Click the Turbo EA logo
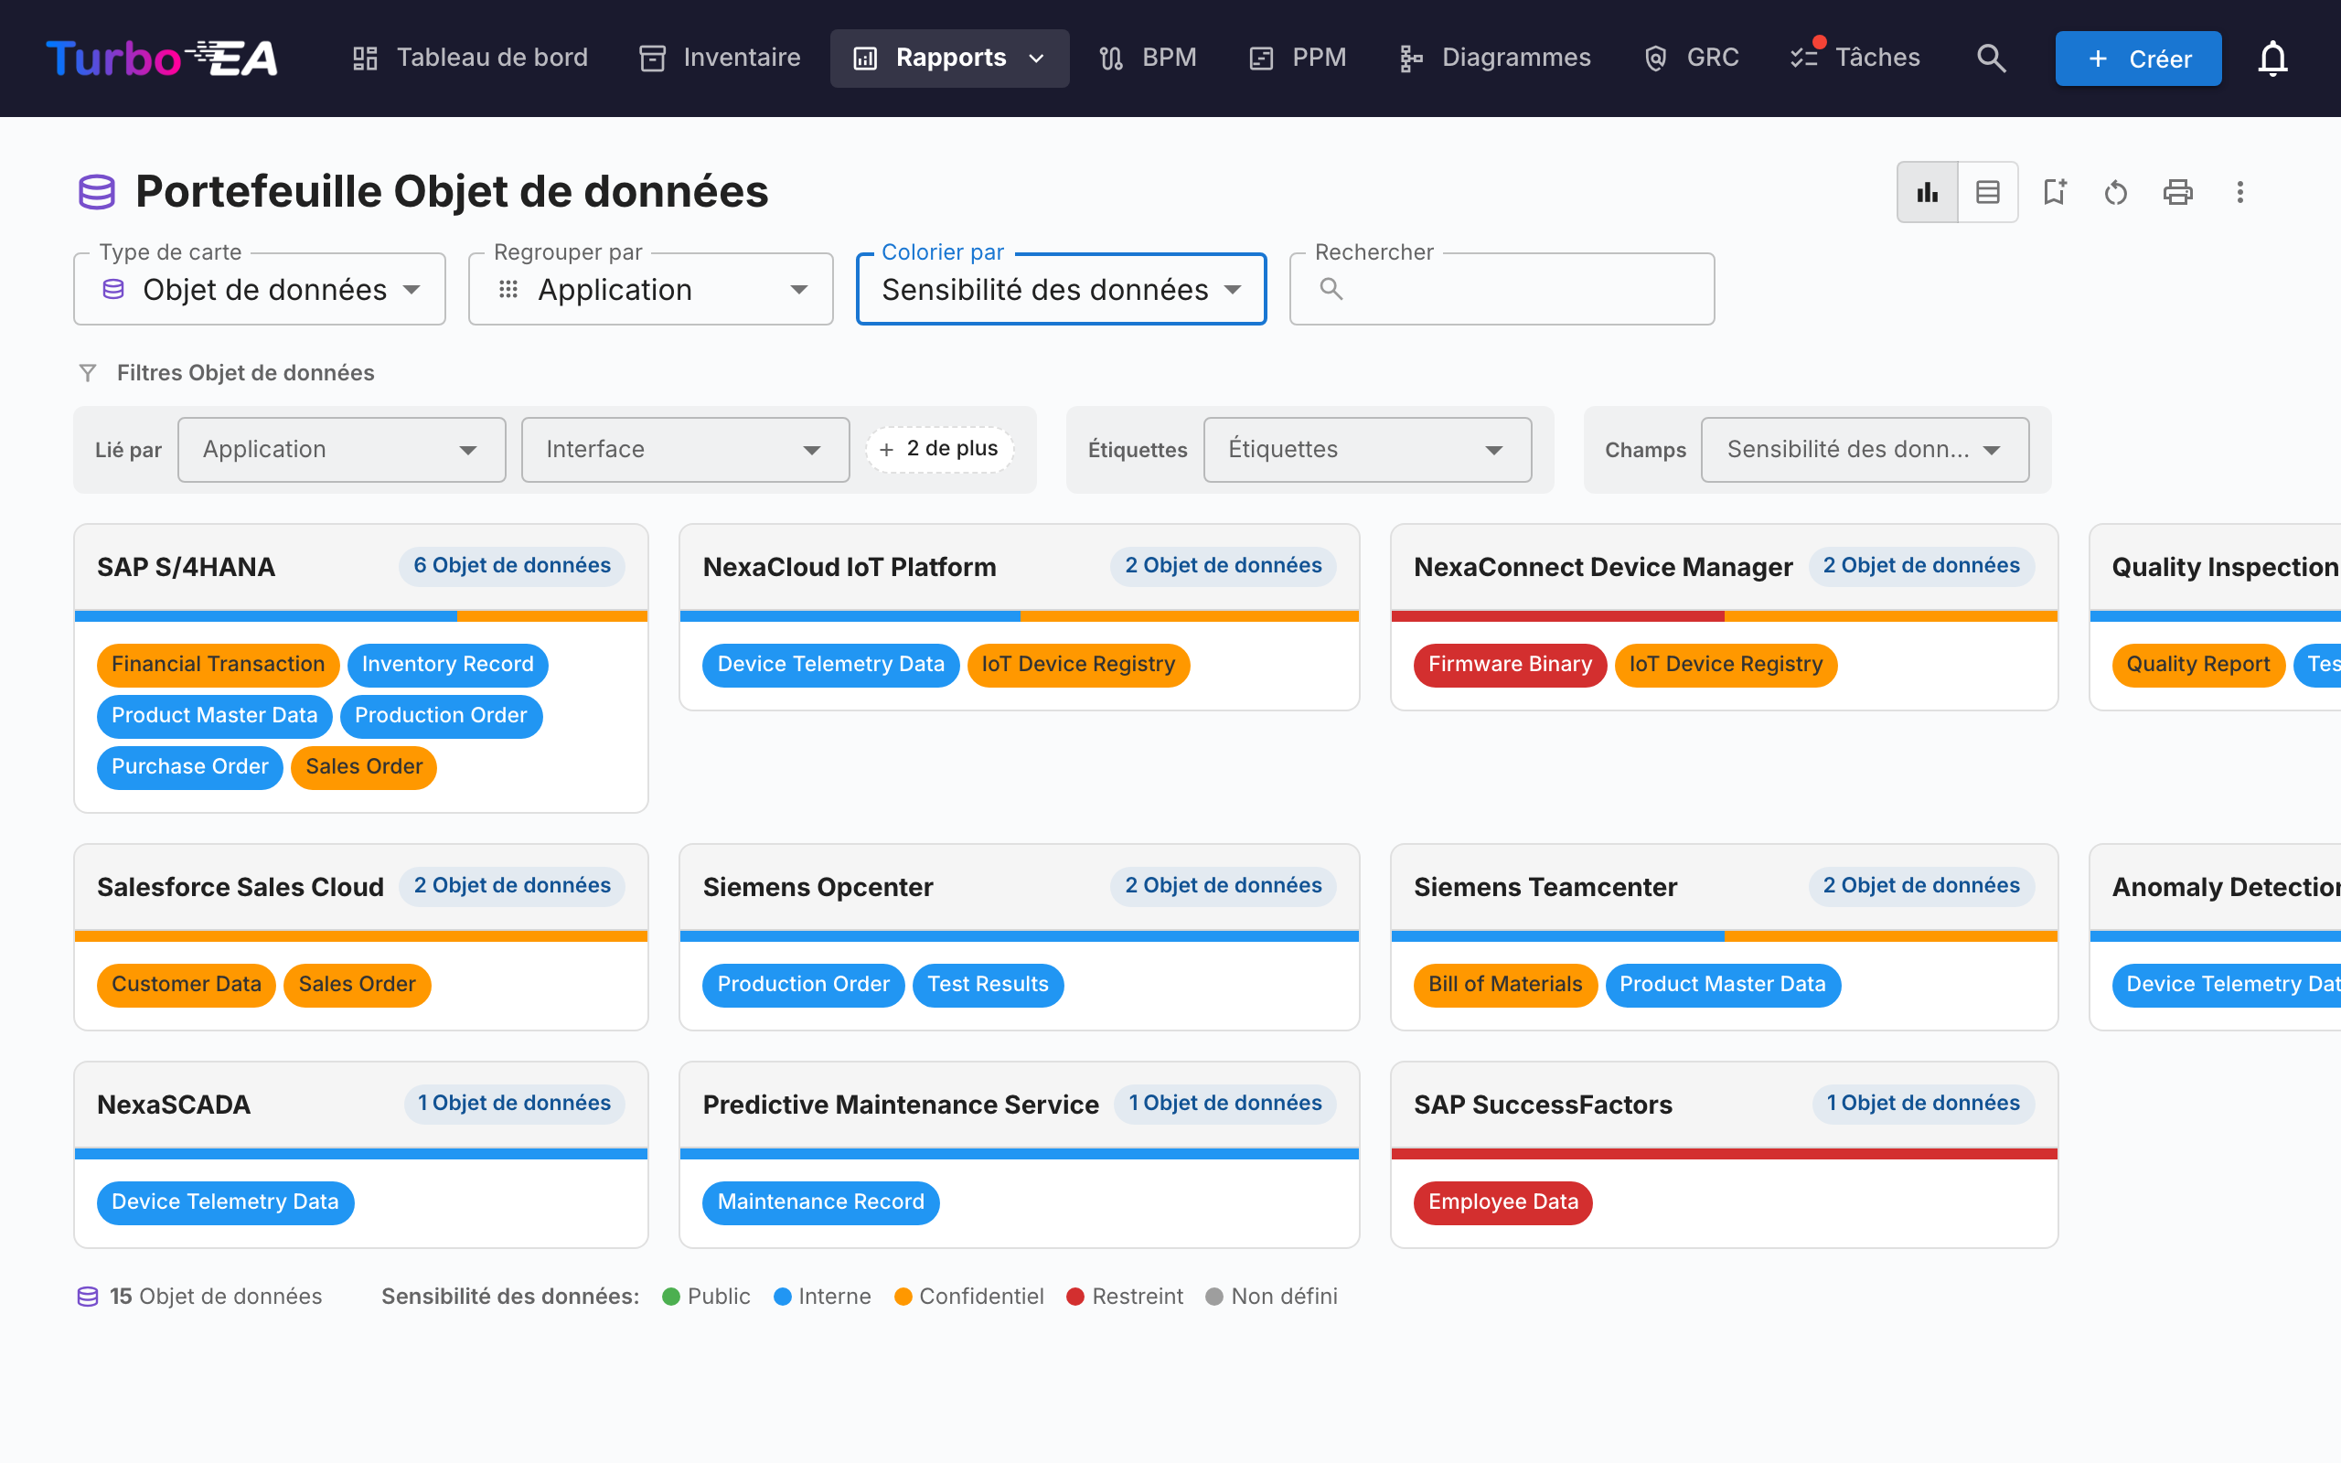The image size is (2341, 1463). pyautogui.click(x=162, y=58)
